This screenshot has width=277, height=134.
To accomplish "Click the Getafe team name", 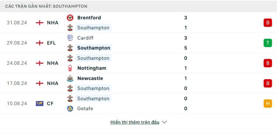I will 85,109.
